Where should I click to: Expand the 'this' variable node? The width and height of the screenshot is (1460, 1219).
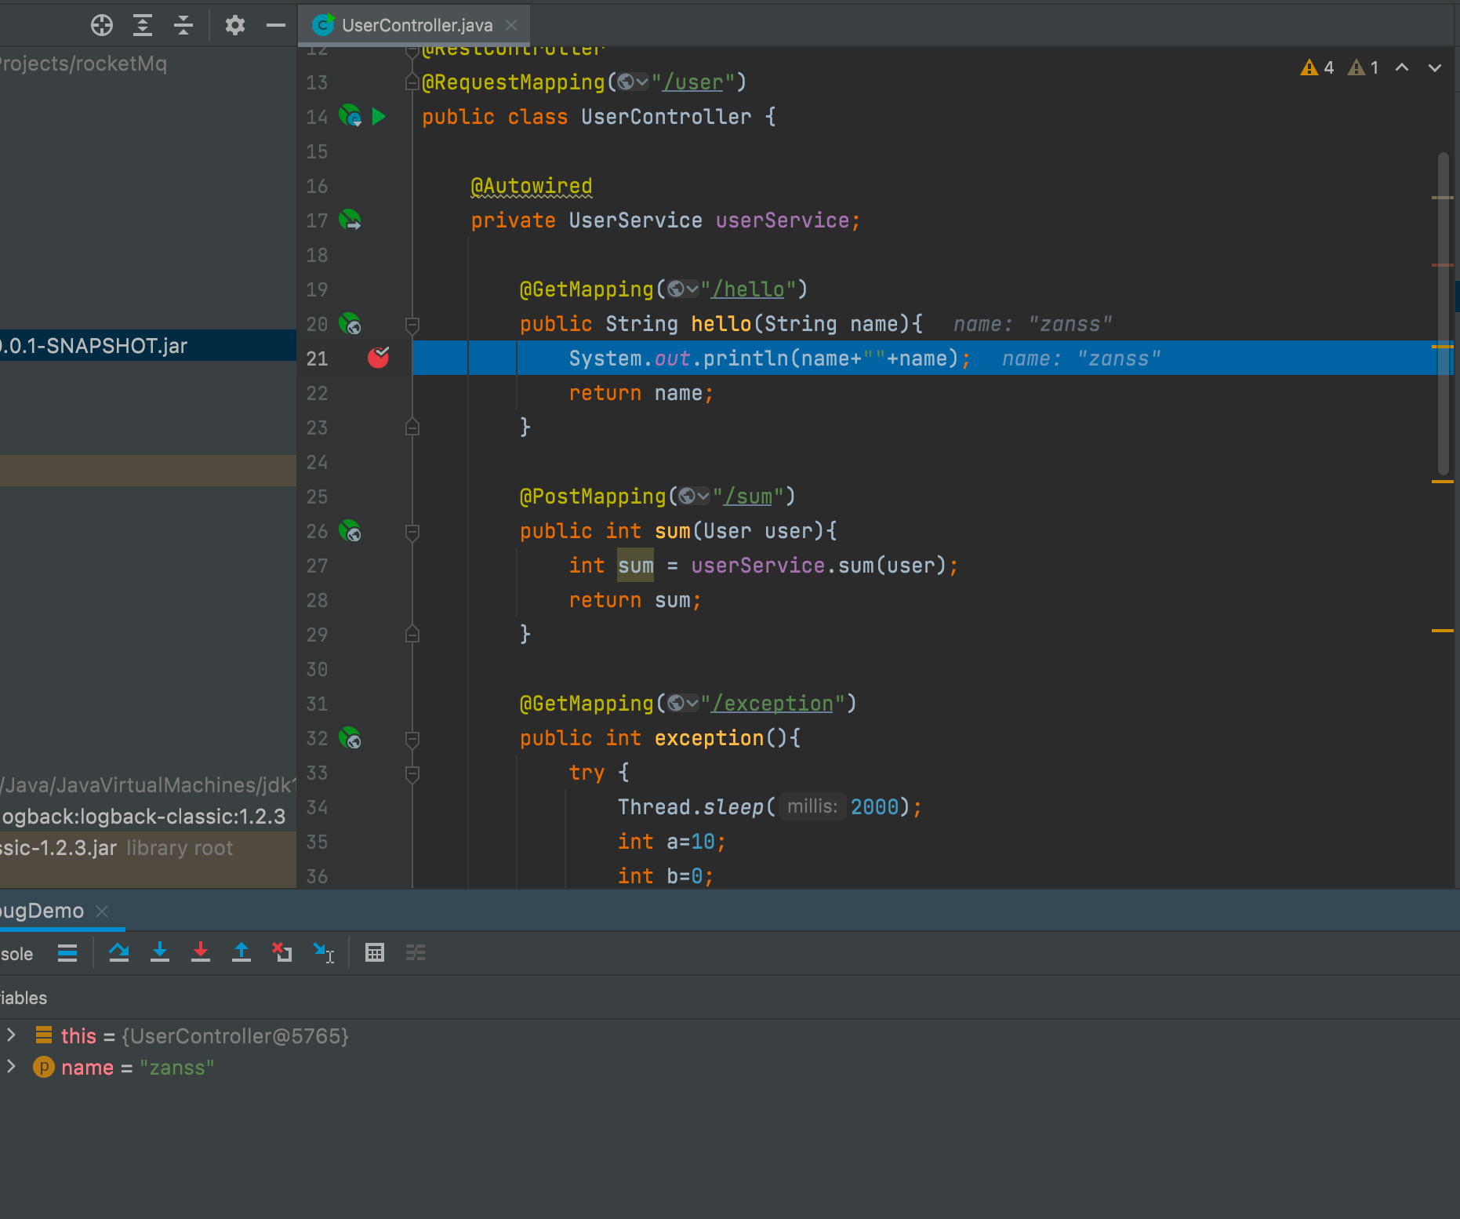tap(12, 1035)
